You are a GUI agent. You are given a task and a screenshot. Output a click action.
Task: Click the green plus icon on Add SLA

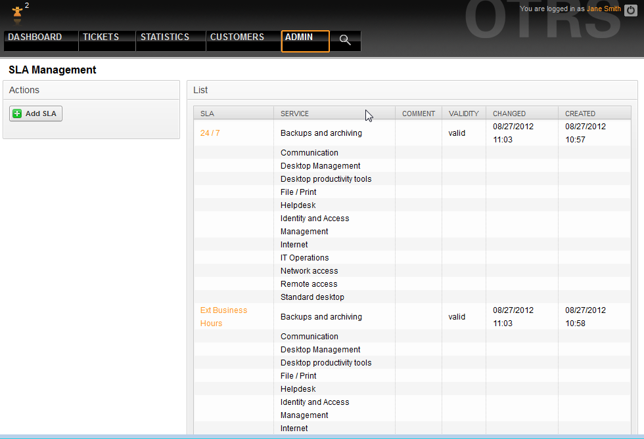(18, 113)
